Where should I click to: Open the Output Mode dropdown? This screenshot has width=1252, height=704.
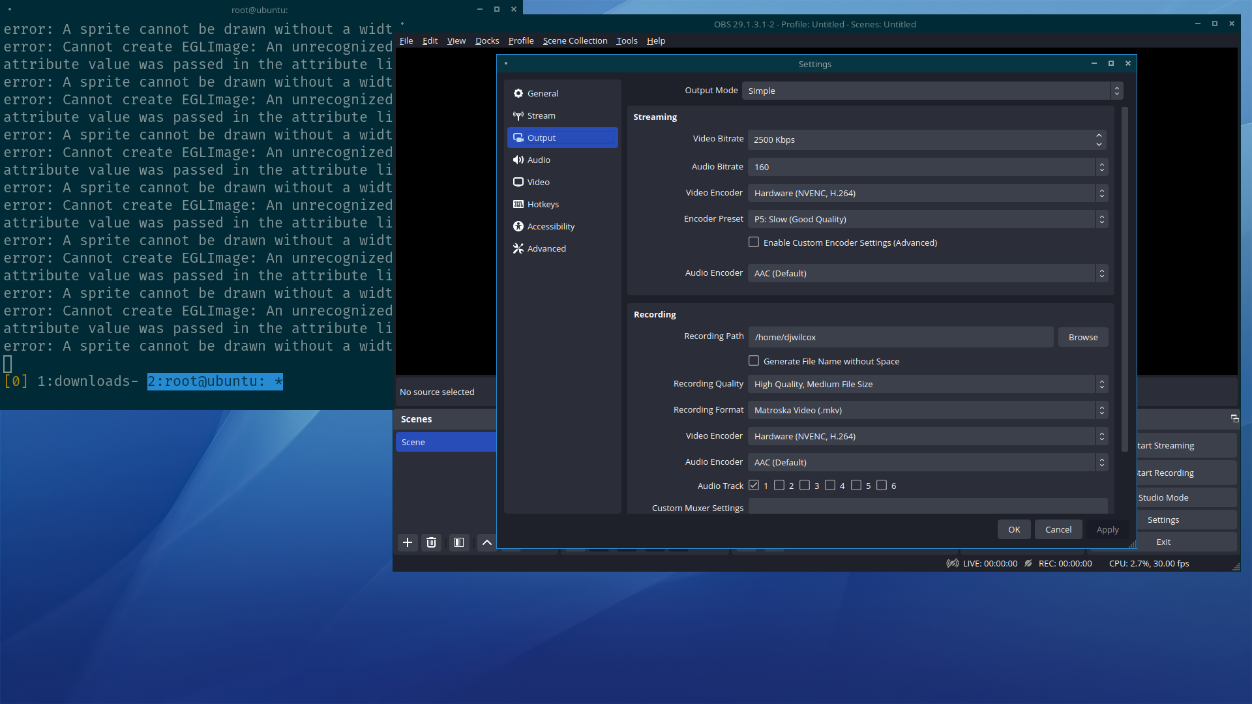932,91
